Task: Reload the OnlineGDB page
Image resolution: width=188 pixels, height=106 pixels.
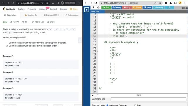Action: tap(95, 3)
